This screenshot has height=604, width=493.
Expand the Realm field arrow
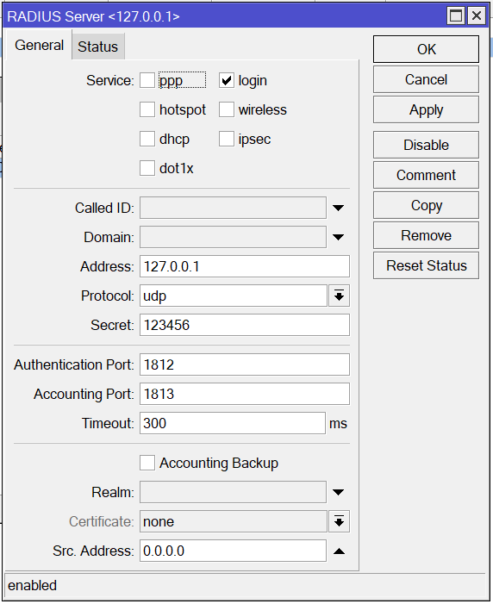[339, 492]
